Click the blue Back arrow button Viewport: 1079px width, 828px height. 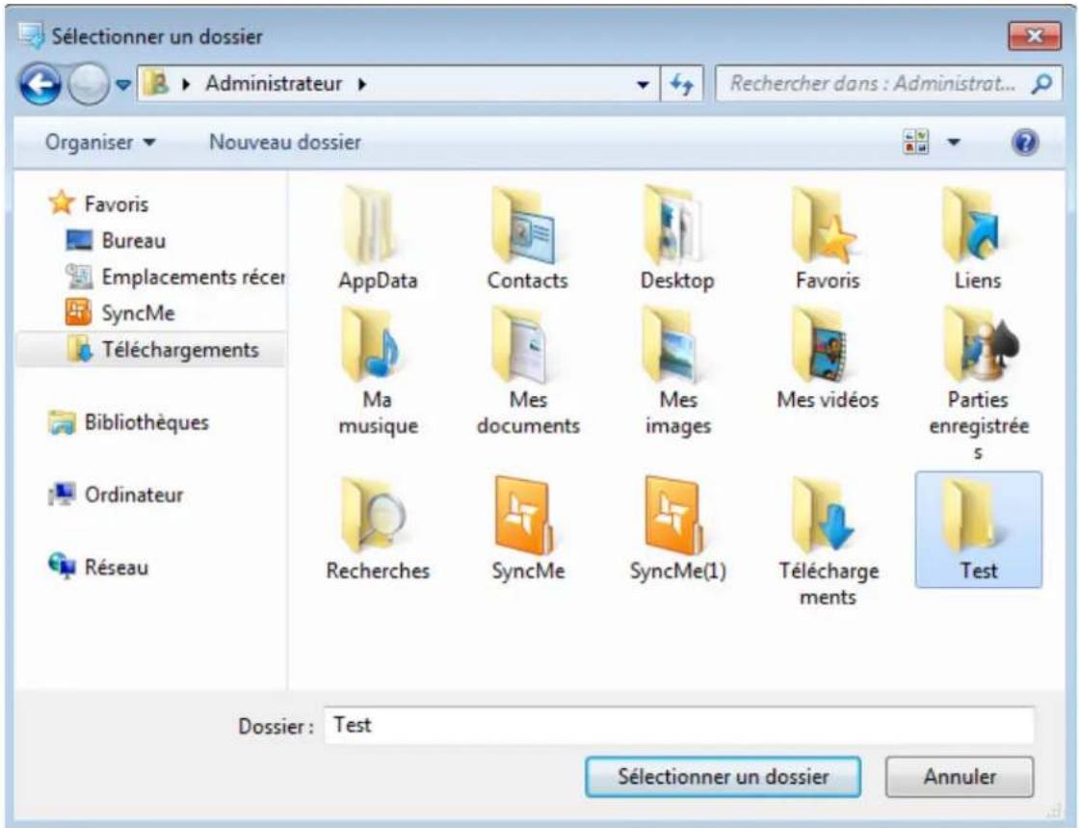39,84
